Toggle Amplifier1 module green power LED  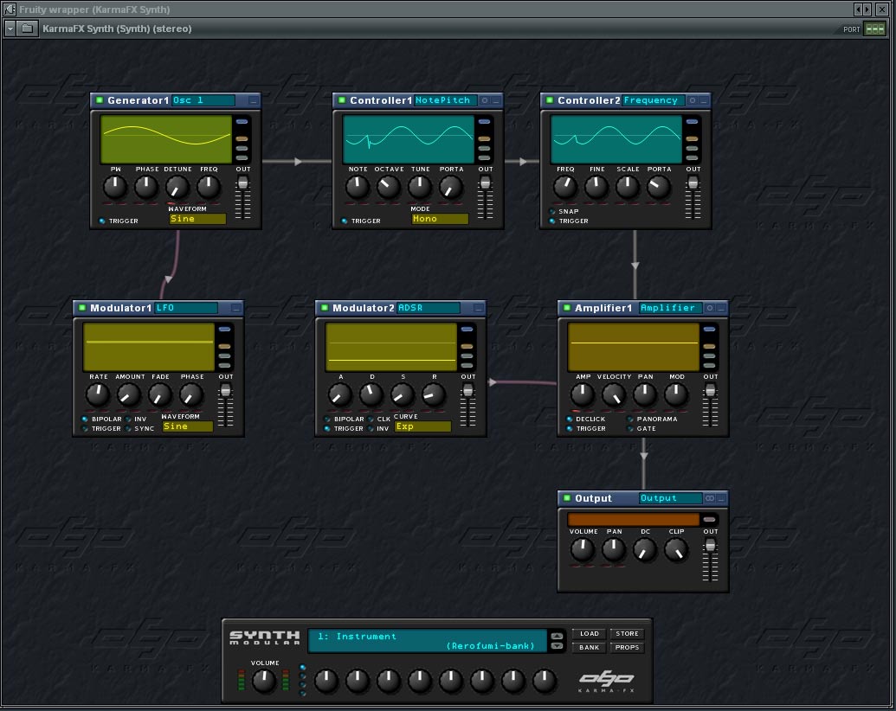coord(567,308)
